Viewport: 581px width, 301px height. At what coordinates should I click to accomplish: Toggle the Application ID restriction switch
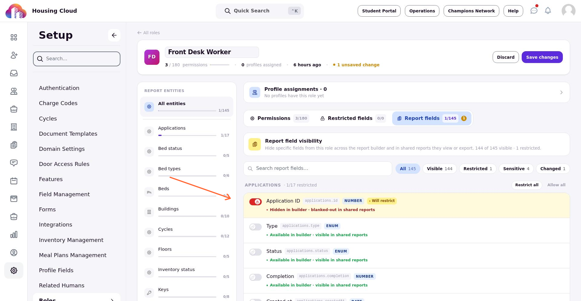click(255, 202)
